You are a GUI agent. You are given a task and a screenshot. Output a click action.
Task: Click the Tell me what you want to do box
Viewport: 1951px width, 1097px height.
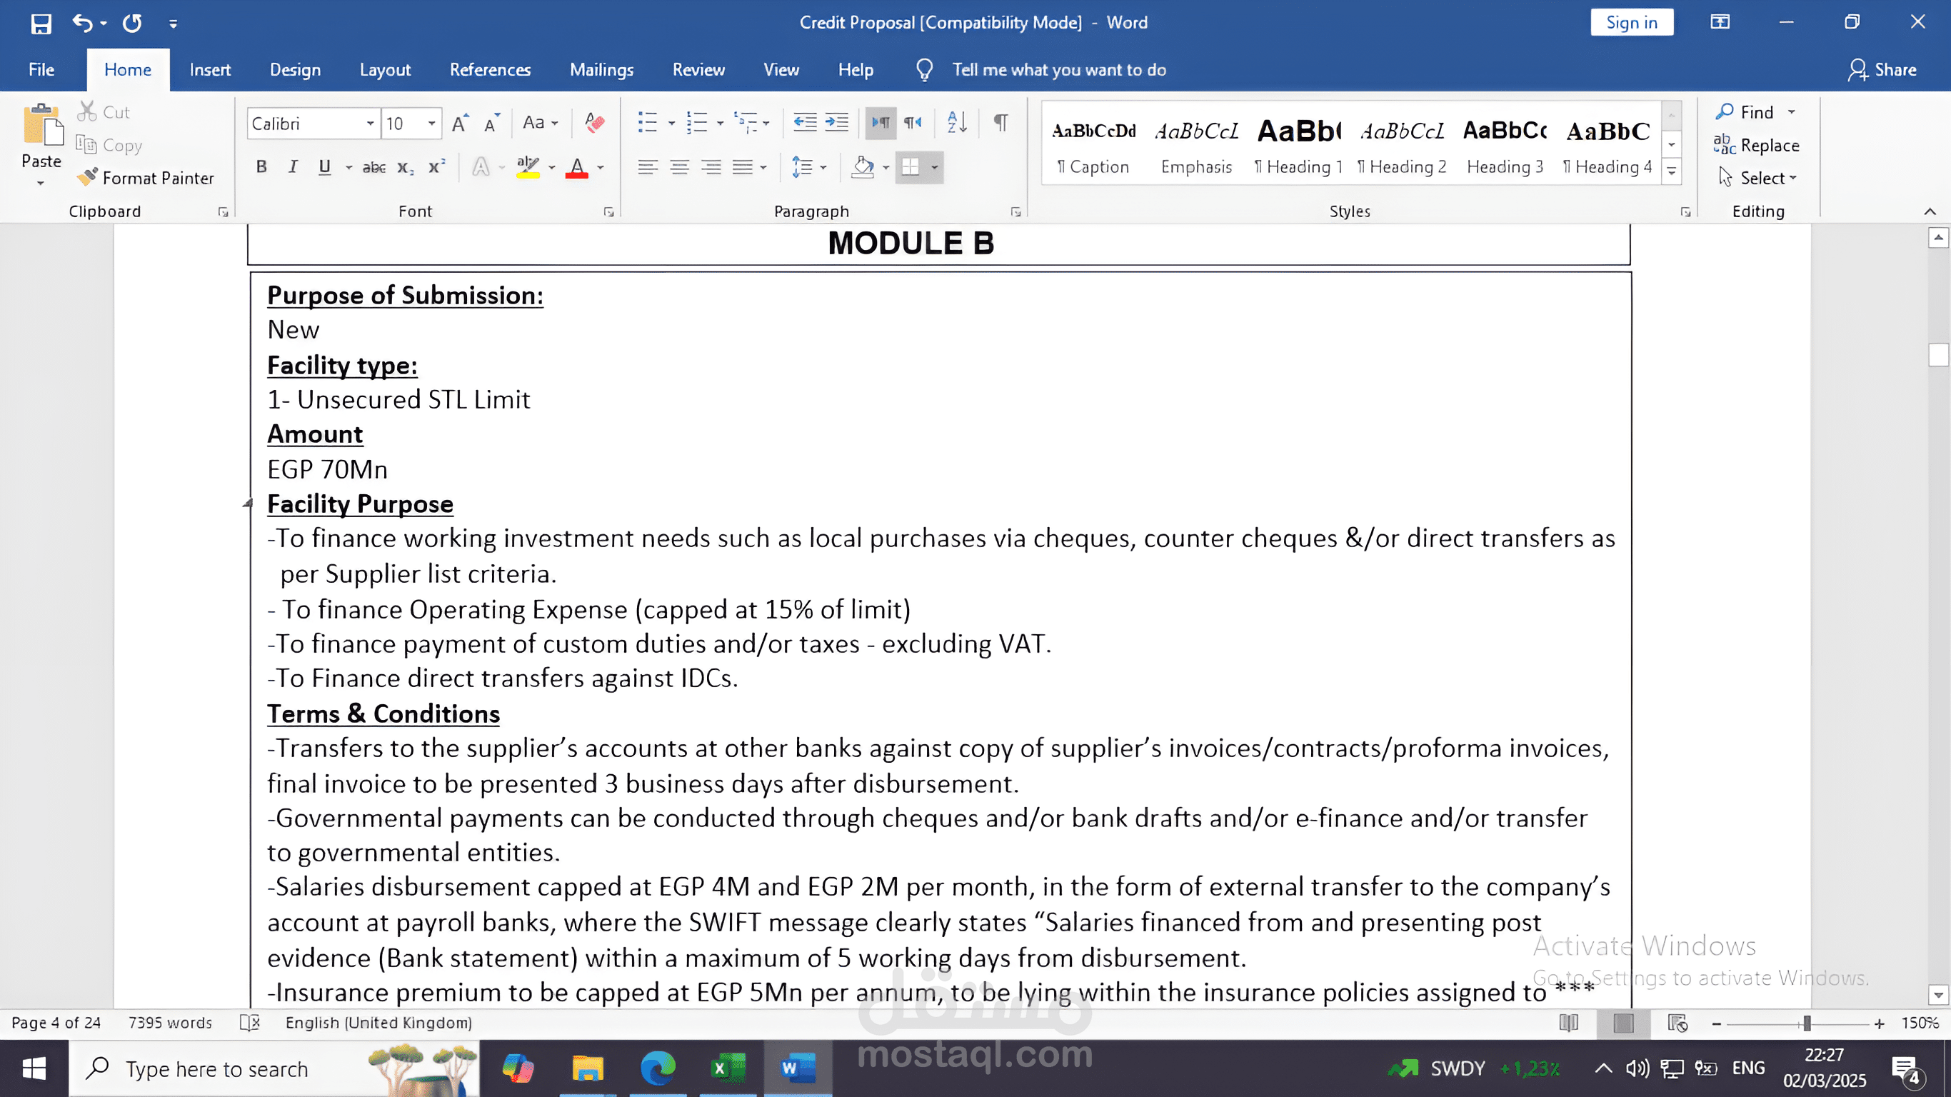pos(1059,70)
